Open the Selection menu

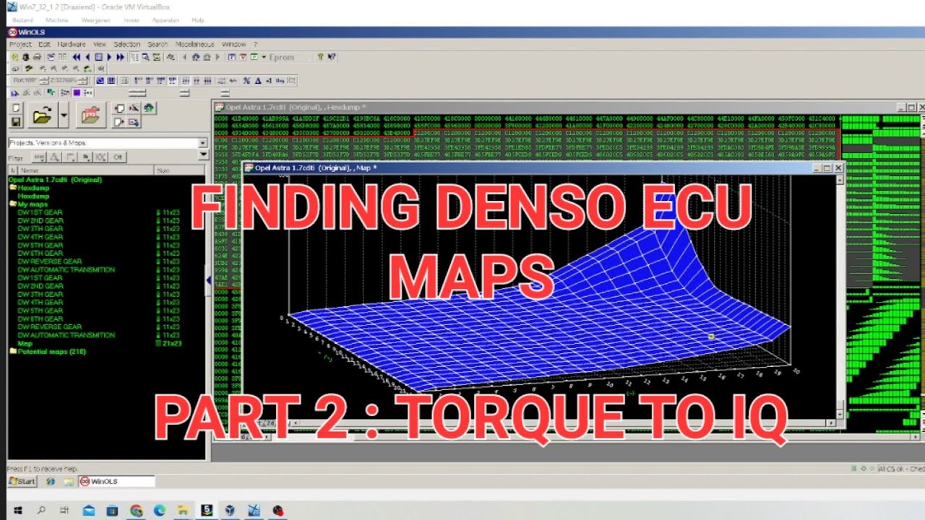point(127,44)
